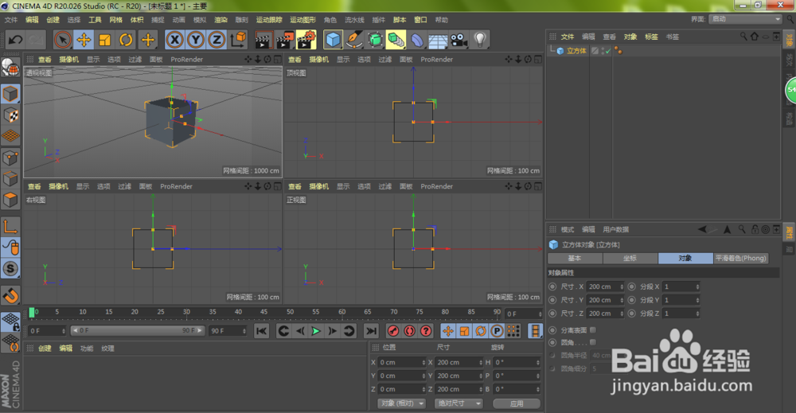The height and width of the screenshot is (413, 796).
Task: Click Record Active Objects button
Action: pos(393,331)
